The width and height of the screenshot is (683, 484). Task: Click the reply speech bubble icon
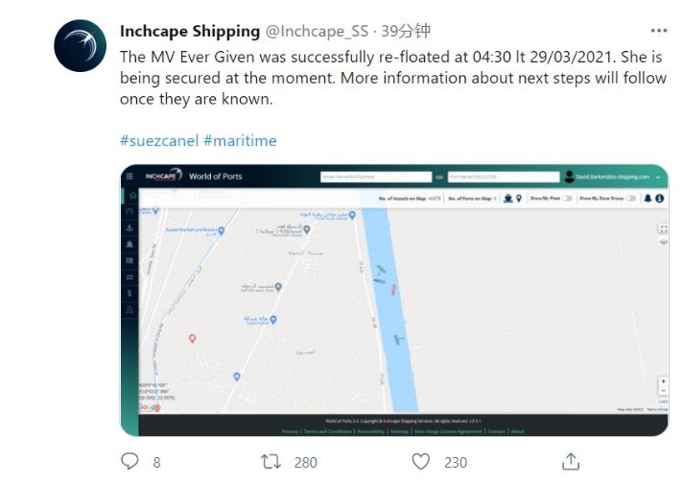point(130,461)
